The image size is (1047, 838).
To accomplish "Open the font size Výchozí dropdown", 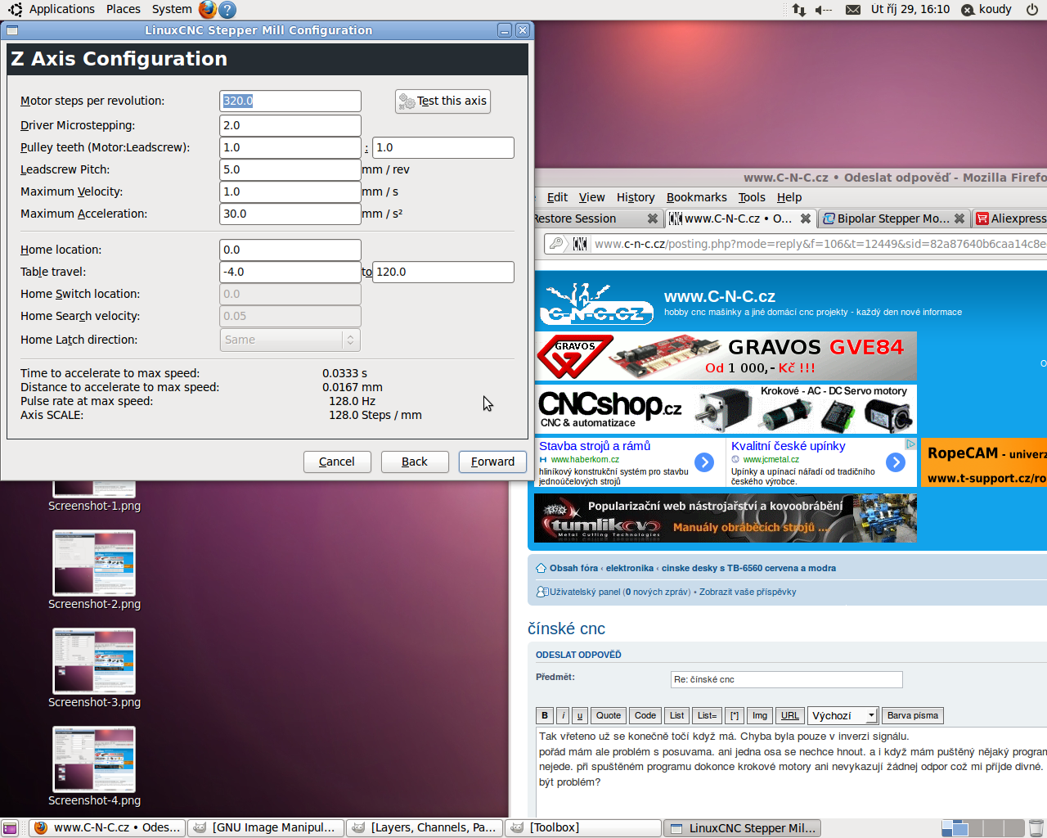I will pos(843,715).
